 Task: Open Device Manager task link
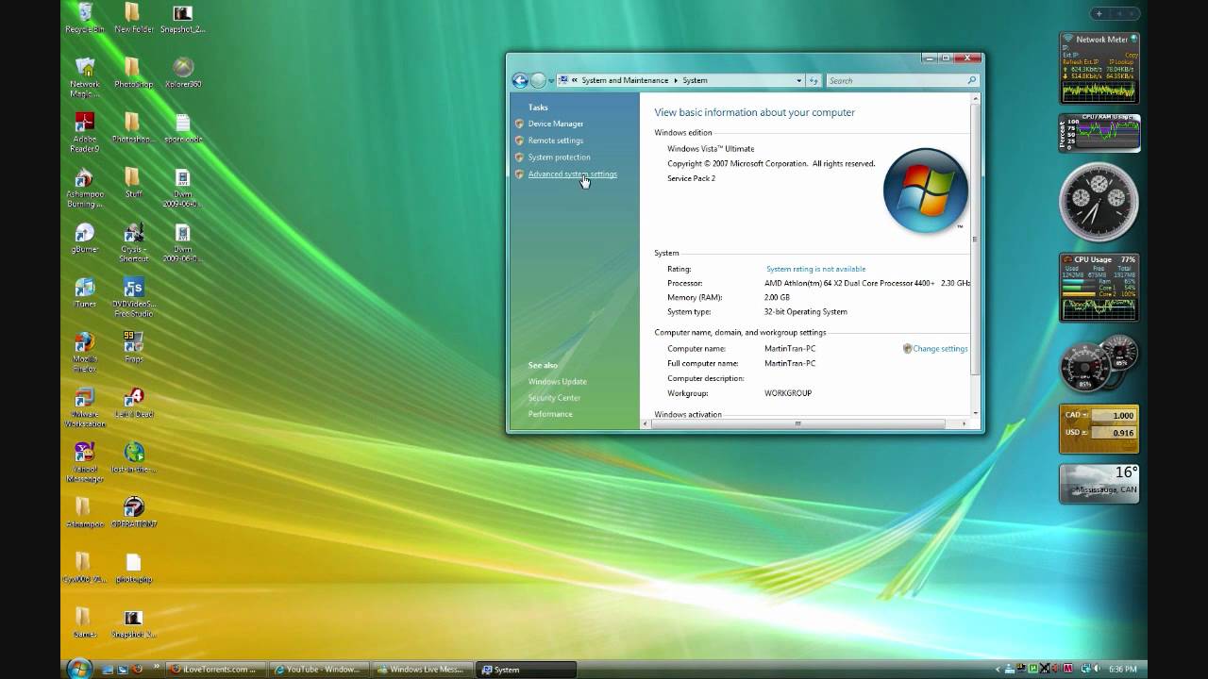pyautogui.click(x=555, y=124)
